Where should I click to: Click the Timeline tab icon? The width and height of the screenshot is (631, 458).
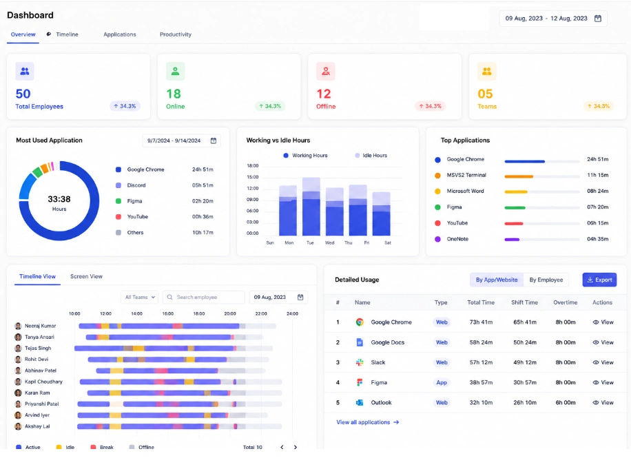coord(49,34)
